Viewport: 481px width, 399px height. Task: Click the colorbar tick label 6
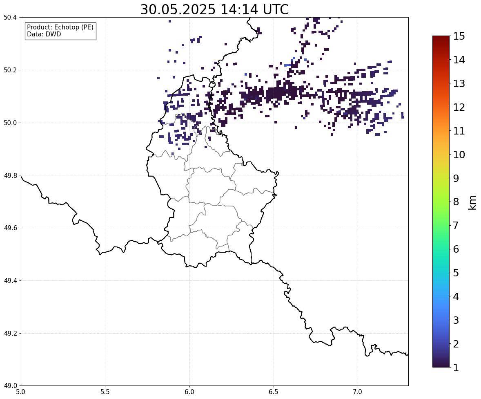[456, 249]
